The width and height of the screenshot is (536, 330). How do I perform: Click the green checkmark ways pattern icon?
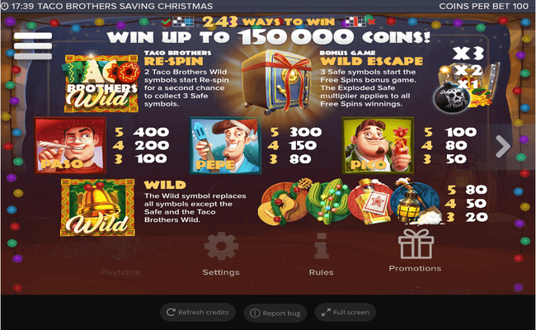click(177, 22)
